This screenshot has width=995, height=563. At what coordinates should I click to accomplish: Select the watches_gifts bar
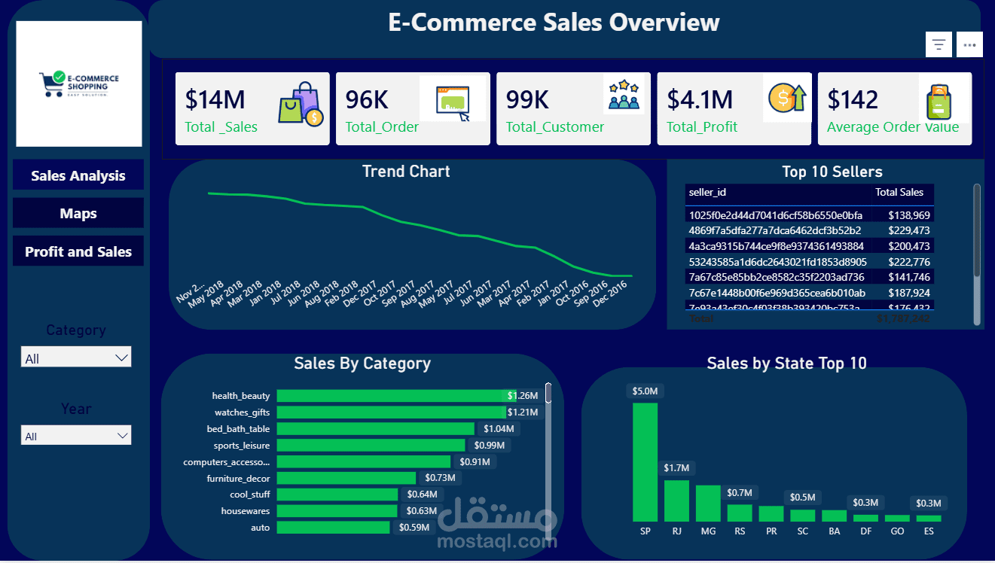[x=391, y=412]
